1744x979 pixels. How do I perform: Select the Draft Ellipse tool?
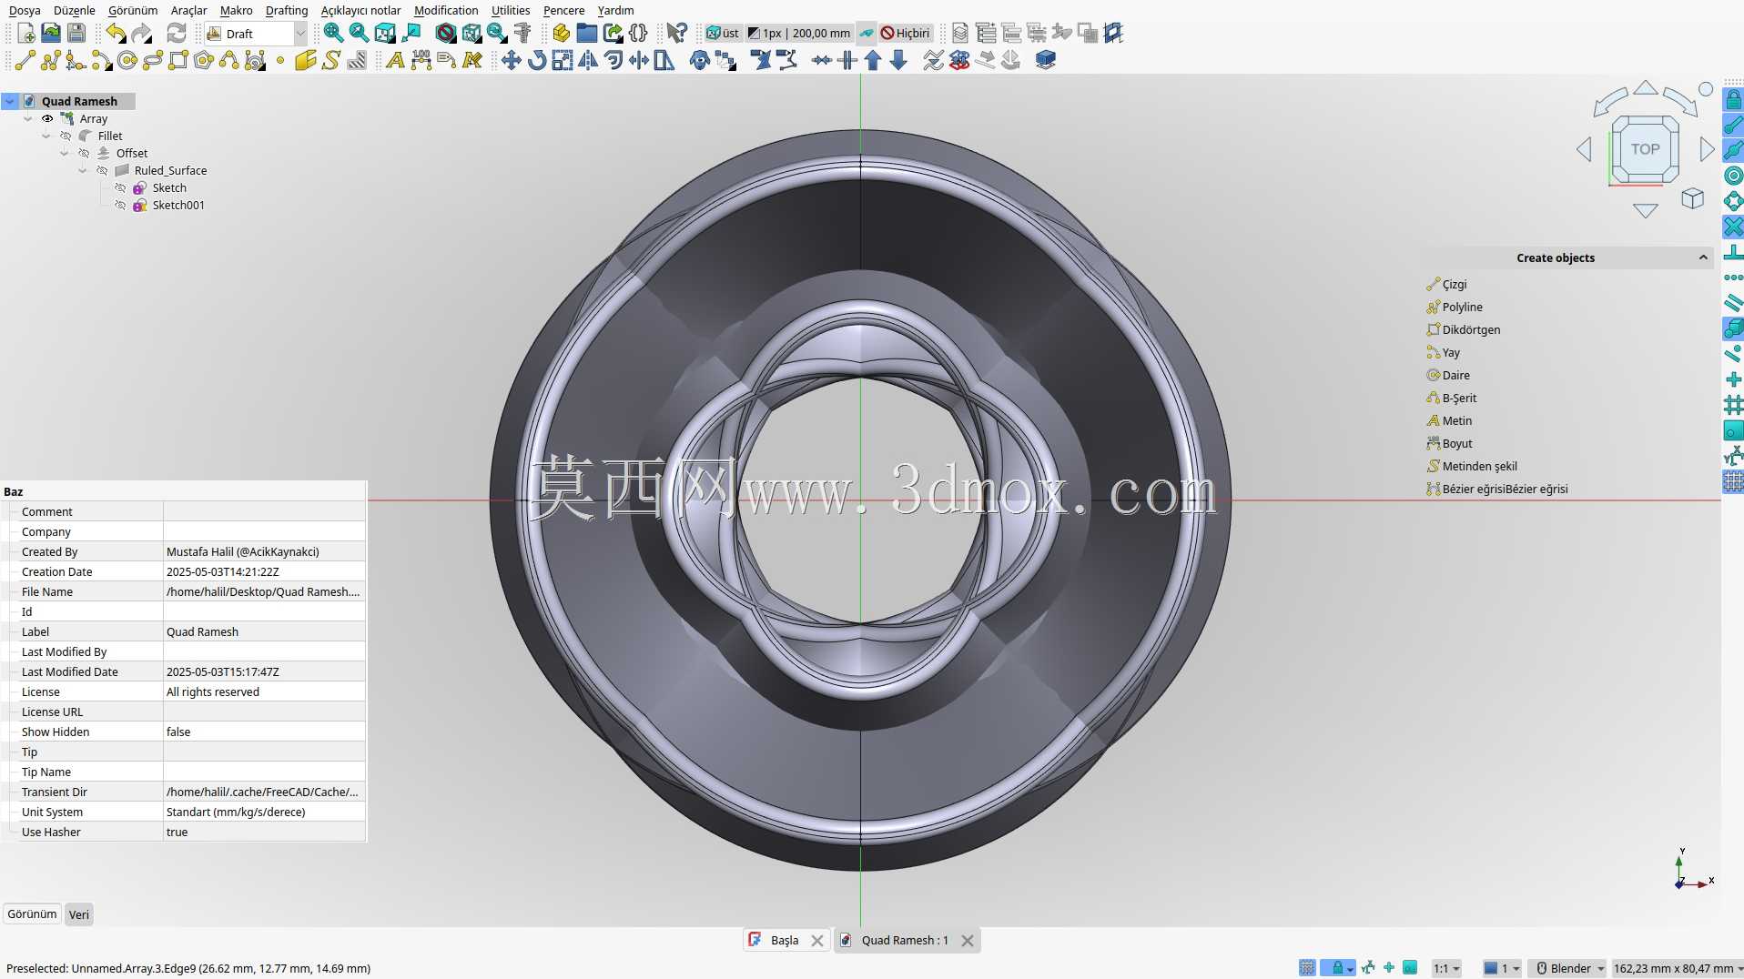tap(153, 61)
